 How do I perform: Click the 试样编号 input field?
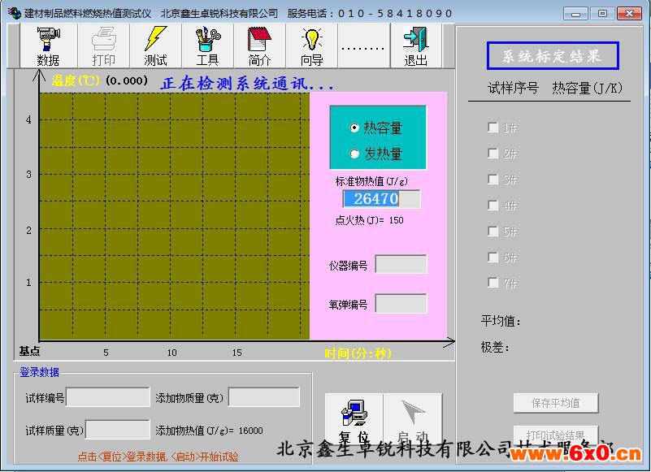(x=107, y=397)
